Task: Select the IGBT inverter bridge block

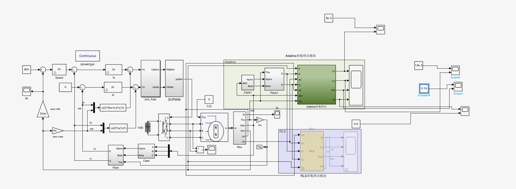Action: coord(164,127)
